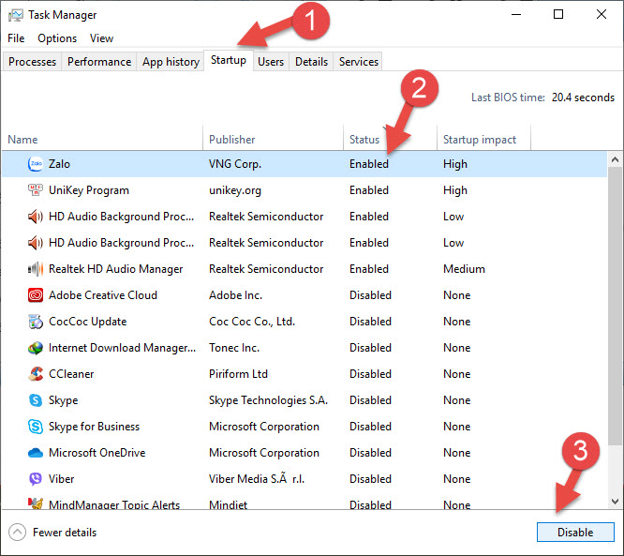
Task: Switch to the App history tab
Action: coord(171,62)
